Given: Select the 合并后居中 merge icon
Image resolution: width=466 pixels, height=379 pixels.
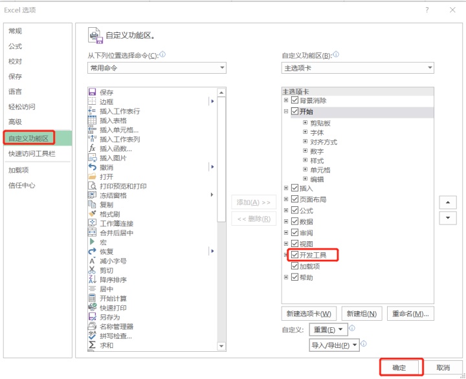Looking at the screenshot, I should (x=92, y=233).
